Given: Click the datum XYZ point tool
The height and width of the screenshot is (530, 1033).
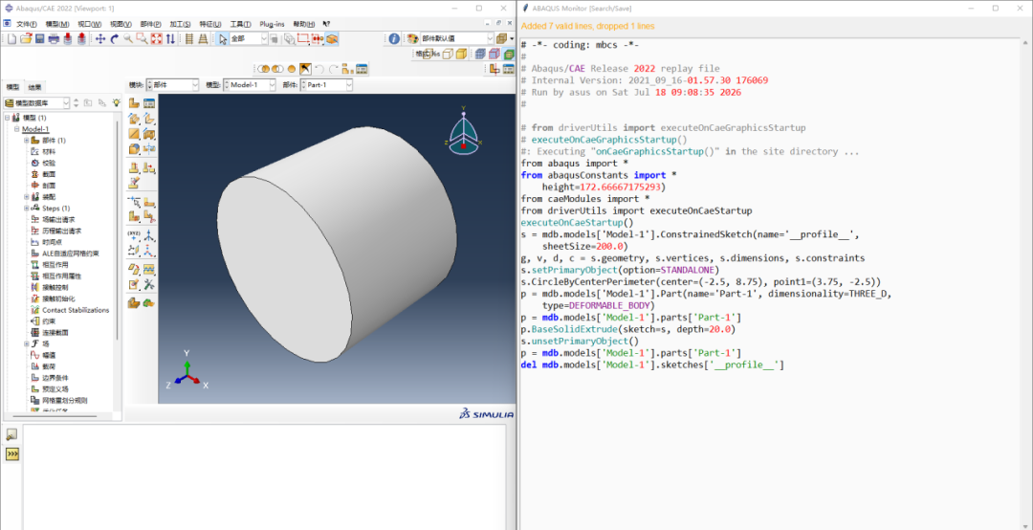Looking at the screenshot, I should [x=134, y=235].
